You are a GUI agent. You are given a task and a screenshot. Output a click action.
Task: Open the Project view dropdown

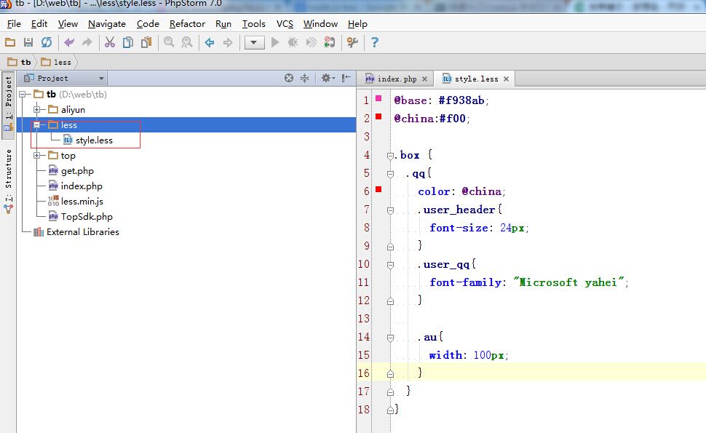pyautogui.click(x=64, y=78)
